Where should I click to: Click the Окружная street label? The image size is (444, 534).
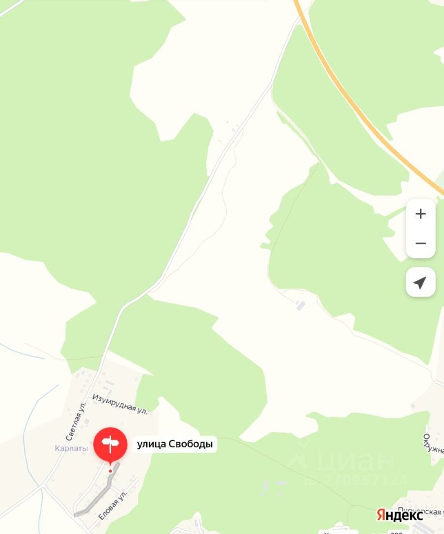coord(433,444)
